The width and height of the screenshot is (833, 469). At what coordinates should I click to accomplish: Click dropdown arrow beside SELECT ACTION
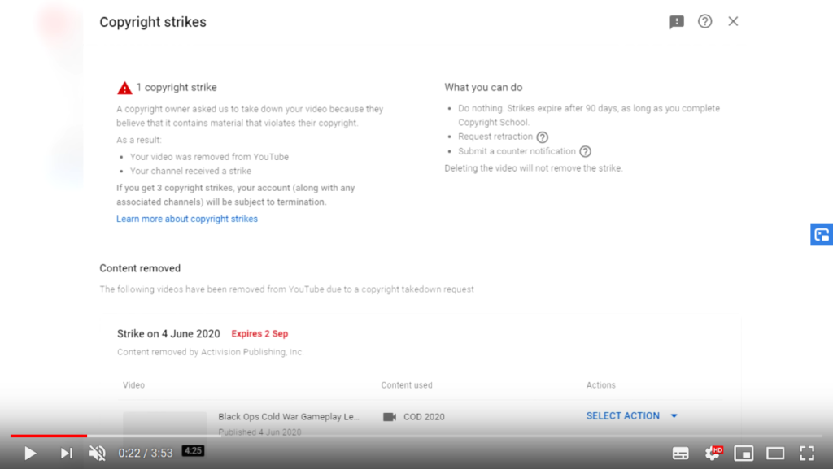674,416
